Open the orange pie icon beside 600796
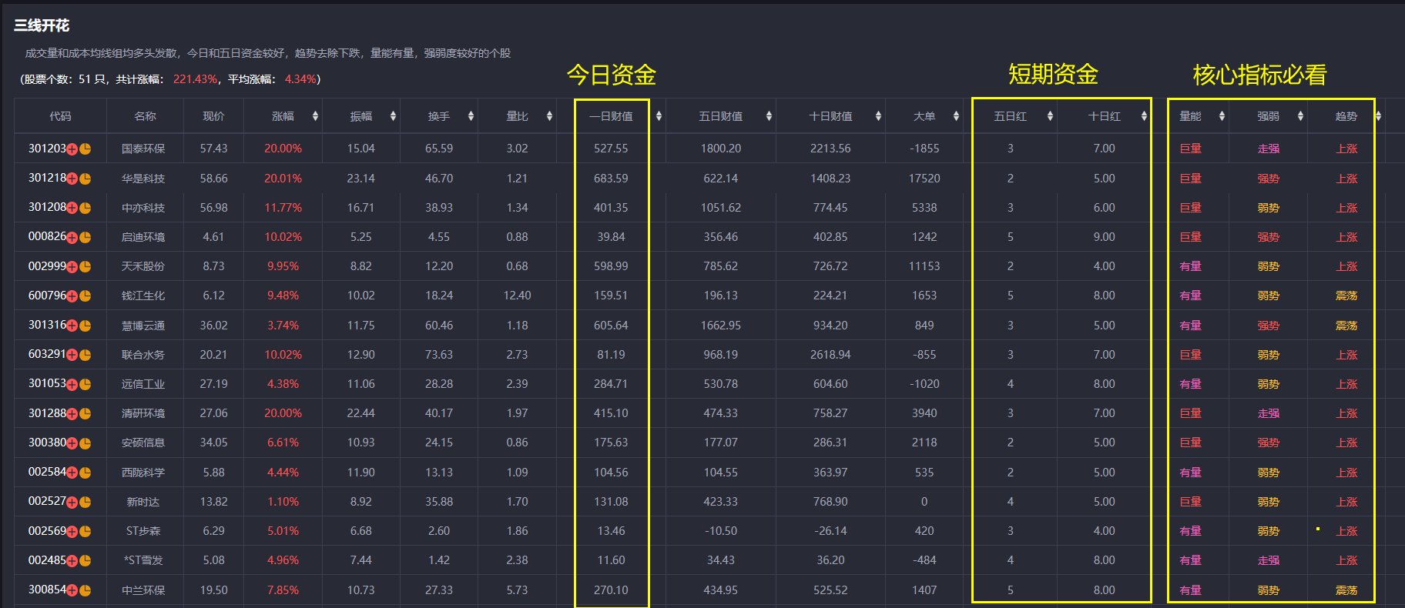Image resolution: width=1405 pixels, height=608 pixels. pos(86,296)
